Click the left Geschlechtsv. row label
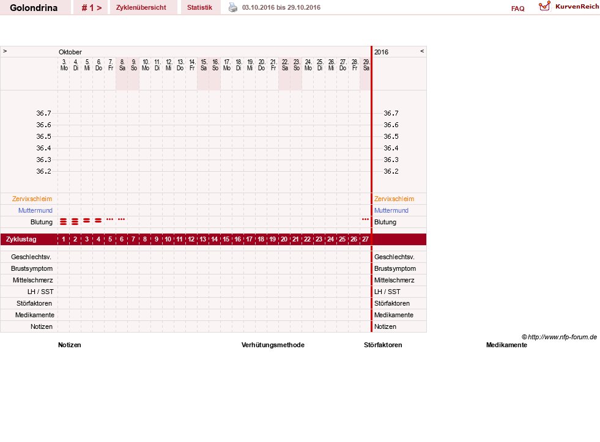The height and width of the screenshot is (442, 600). (x=31, y=257)
